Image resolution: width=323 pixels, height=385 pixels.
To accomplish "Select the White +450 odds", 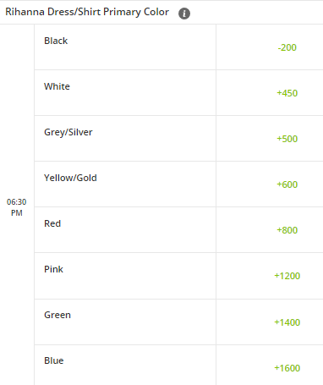I will point(287,93).
